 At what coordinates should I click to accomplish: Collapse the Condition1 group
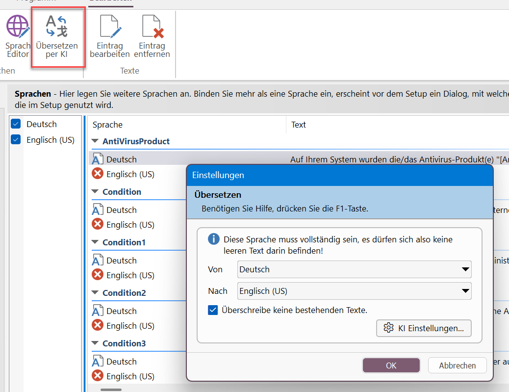pyautogui.click(x=95, y=242)
